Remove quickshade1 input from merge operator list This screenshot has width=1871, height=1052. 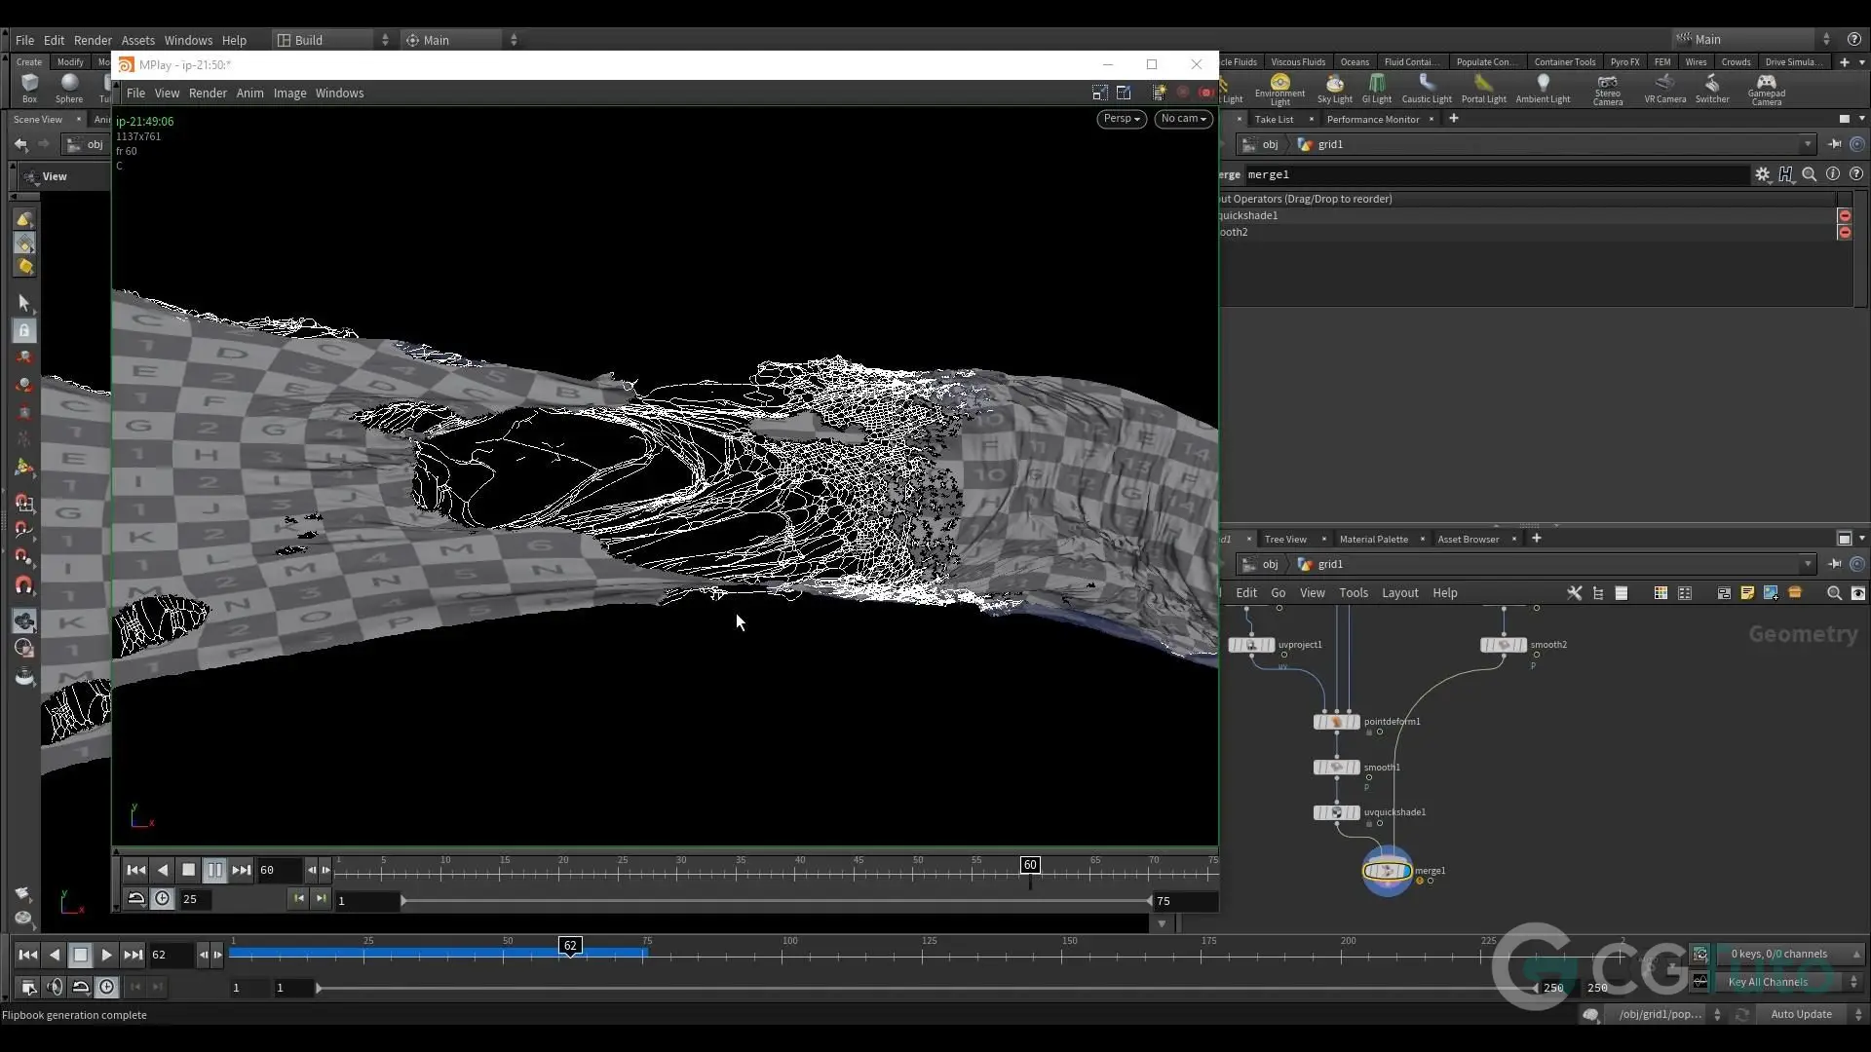coord(1844,215)
